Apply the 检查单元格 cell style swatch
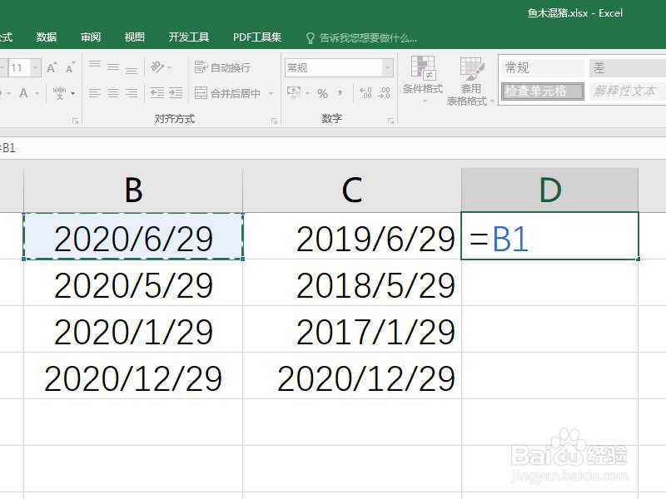 pyautogui.click(x=542, y=91)
